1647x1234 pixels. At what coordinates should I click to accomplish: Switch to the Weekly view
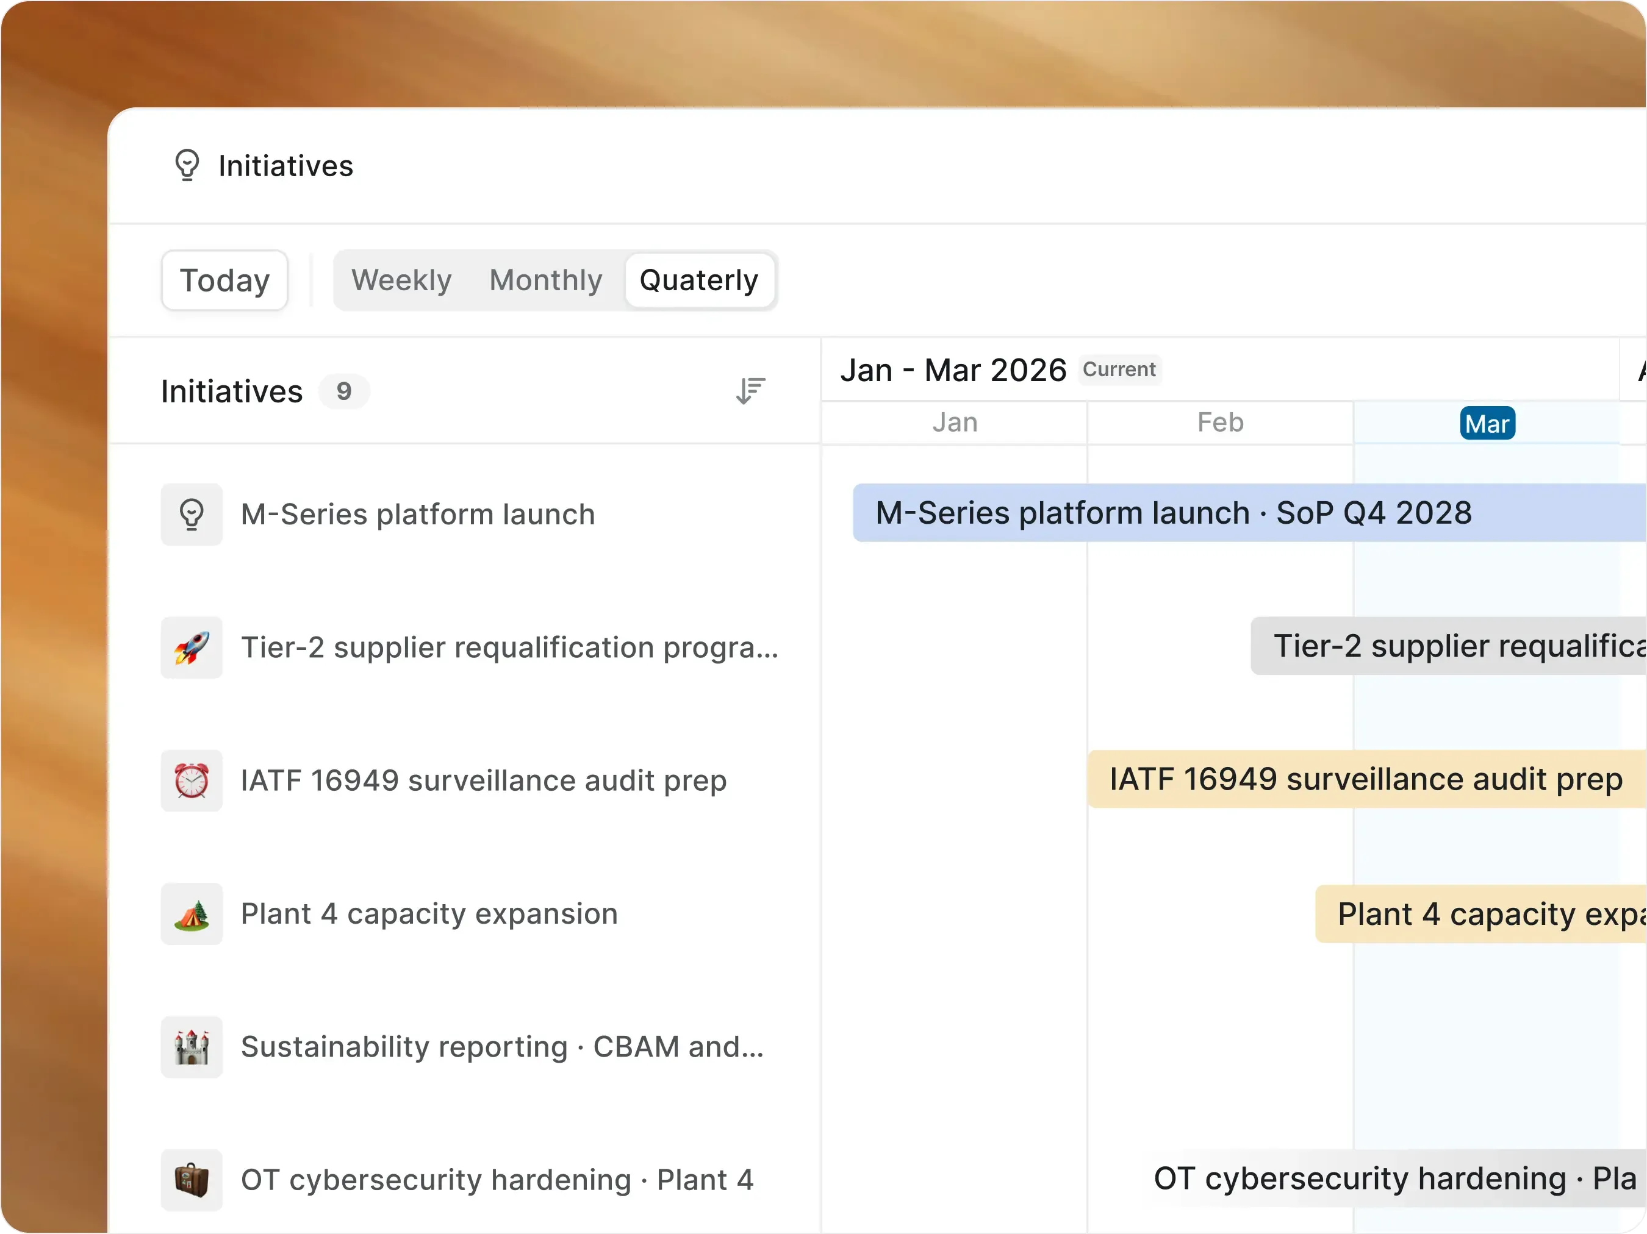click(402, 280)
